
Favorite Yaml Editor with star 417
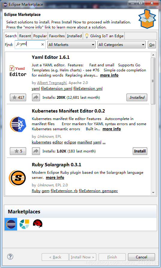click(18, 98)
